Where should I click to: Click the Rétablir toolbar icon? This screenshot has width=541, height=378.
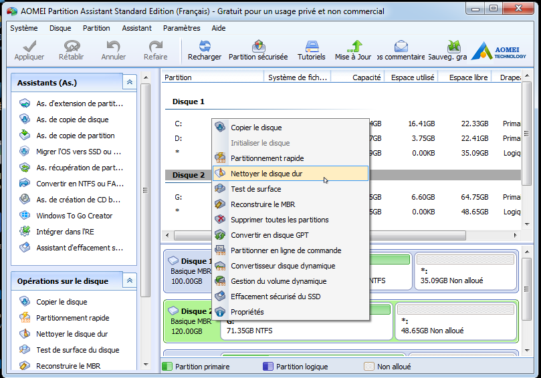pos(72,46)
